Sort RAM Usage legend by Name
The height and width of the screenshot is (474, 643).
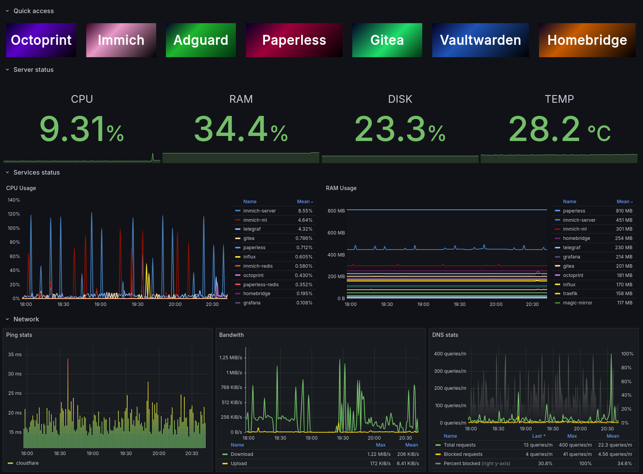pos(570,202)
